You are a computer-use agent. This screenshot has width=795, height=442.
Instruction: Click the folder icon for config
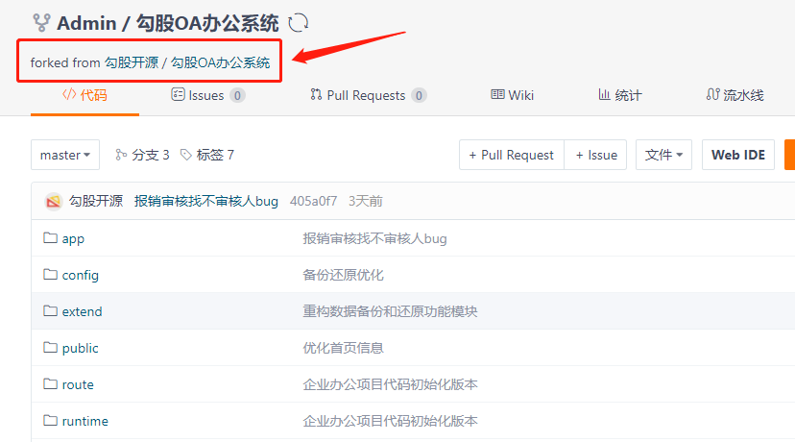pyautogui.click(x=50, y=274)
